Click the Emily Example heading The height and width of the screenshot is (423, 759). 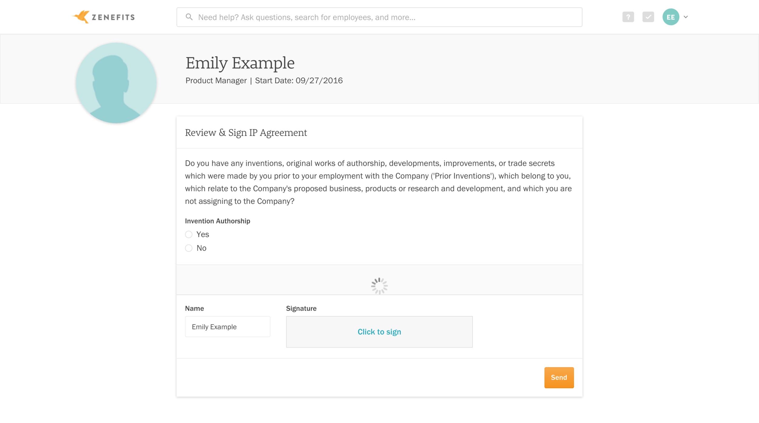240,63
